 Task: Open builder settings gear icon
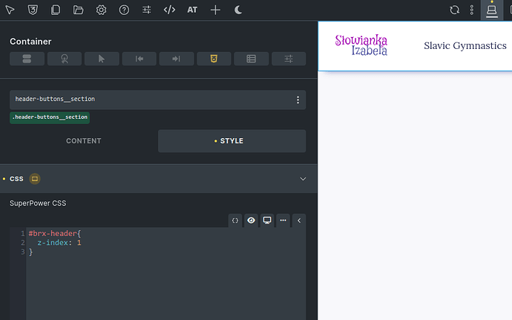tap(101, 10)
